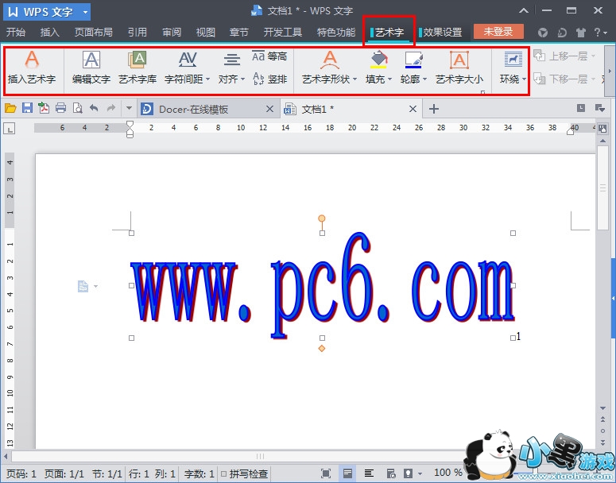Click the redo arrow icon
The image size is (616, 483).
pyautogui.click(x=111, y=108)
